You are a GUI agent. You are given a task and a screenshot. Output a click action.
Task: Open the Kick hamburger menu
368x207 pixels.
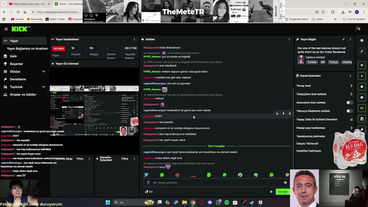[6, 29]
